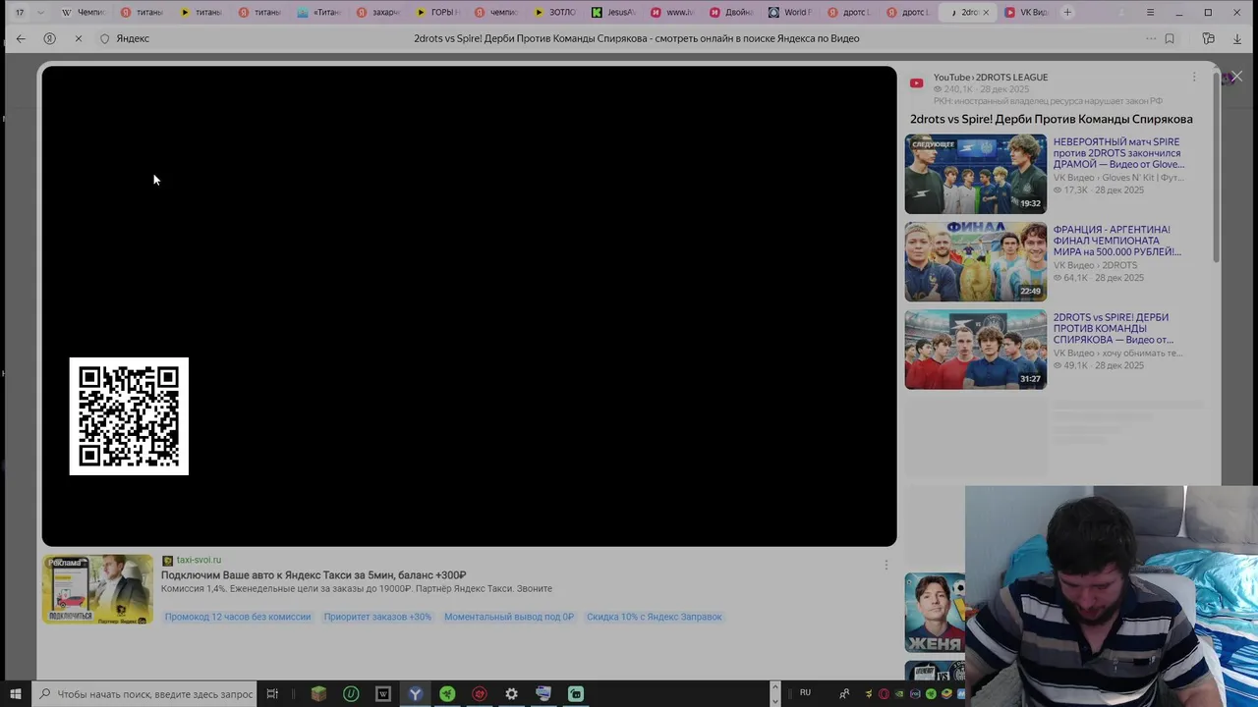Screen dimensions: 1258x707
Task: Click the taxi ad thumbnail image
Action: (x=97, y=589)
